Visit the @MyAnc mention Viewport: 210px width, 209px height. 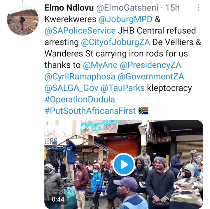click(100, 65)
